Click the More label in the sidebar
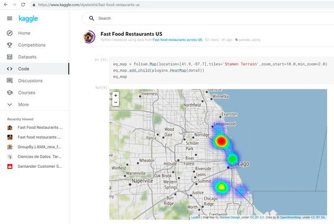Image resolution: width=334 pixels, height=224 pixels. click(24, 104)
